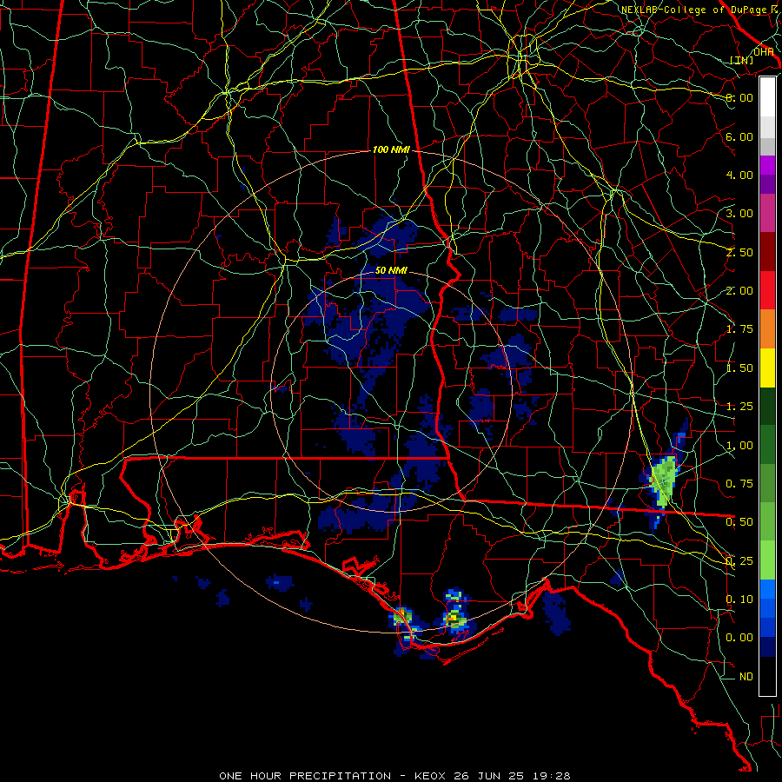782x782 pixels.
Task: Select the bright red 2.00 legend swatch
Action: [x=767, y=290]
